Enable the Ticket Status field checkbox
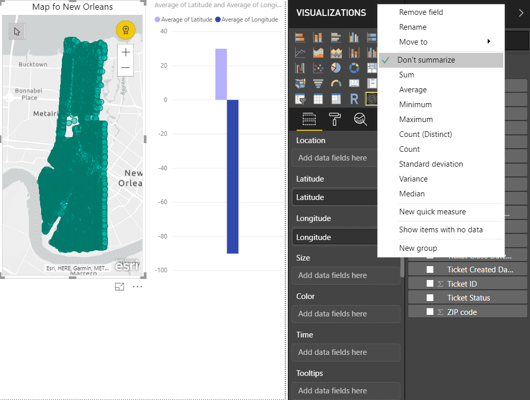Viewport: 530px width, 400px height. click(430, 298)
